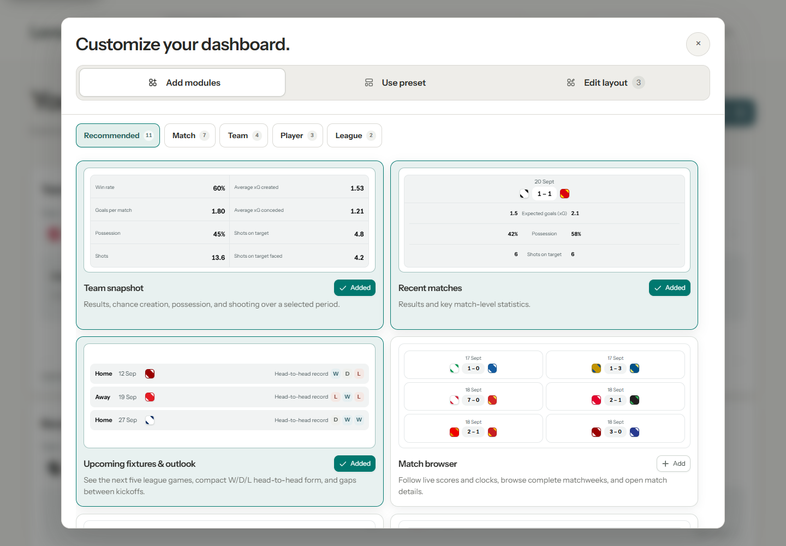Select the Recommended filter chip

point(118,135)
